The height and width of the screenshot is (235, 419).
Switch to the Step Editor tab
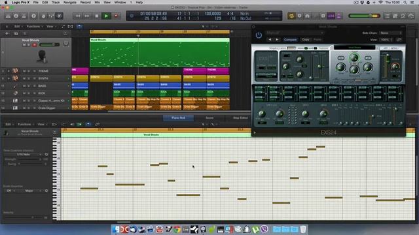point(240,117)
